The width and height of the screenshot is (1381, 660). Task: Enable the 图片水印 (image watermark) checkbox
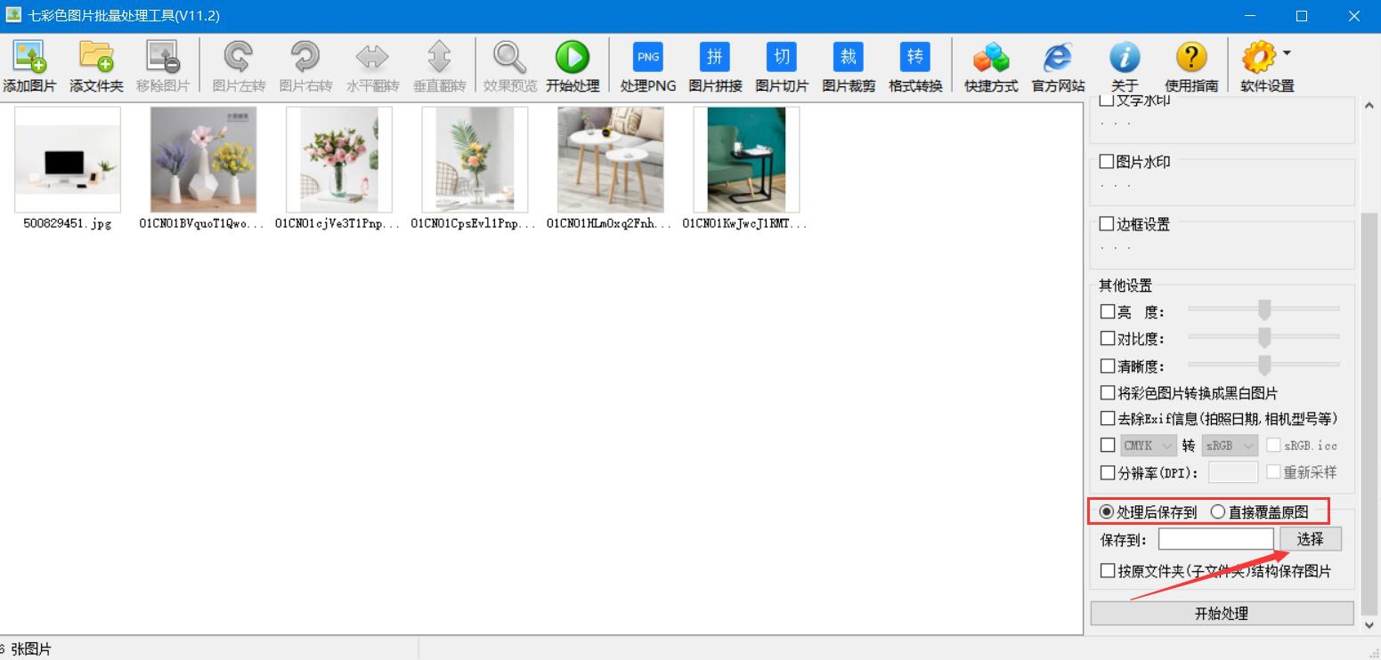tap(1107, 162)
